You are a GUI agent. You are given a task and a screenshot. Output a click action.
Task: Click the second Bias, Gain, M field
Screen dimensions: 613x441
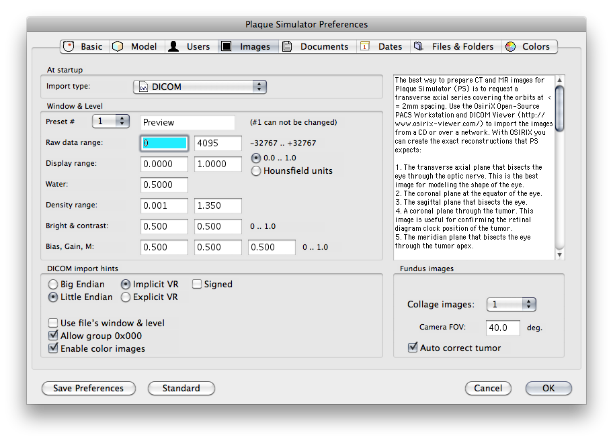(x=218, y=248)
